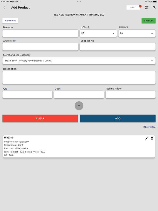158x211 pixels.
Task: Focus the Barcode input field
Action: coord(40,33)
